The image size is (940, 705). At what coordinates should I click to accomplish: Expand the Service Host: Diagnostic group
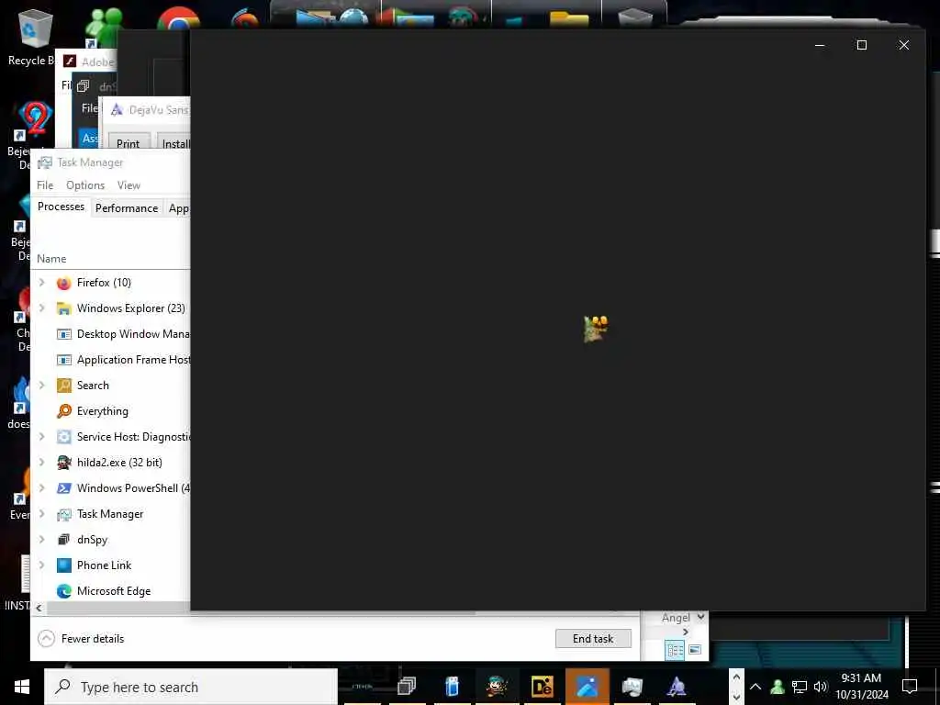point(41,437)
